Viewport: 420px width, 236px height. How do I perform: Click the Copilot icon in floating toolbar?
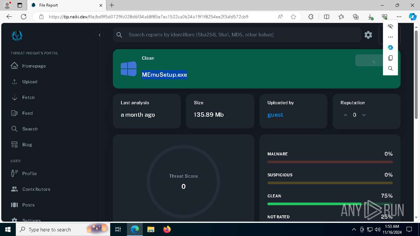(390, 48)
